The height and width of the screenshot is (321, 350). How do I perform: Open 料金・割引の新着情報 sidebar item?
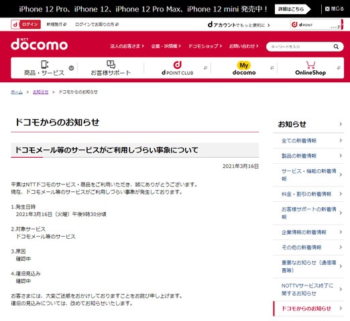pyautogui.click(x=308, y=194)
